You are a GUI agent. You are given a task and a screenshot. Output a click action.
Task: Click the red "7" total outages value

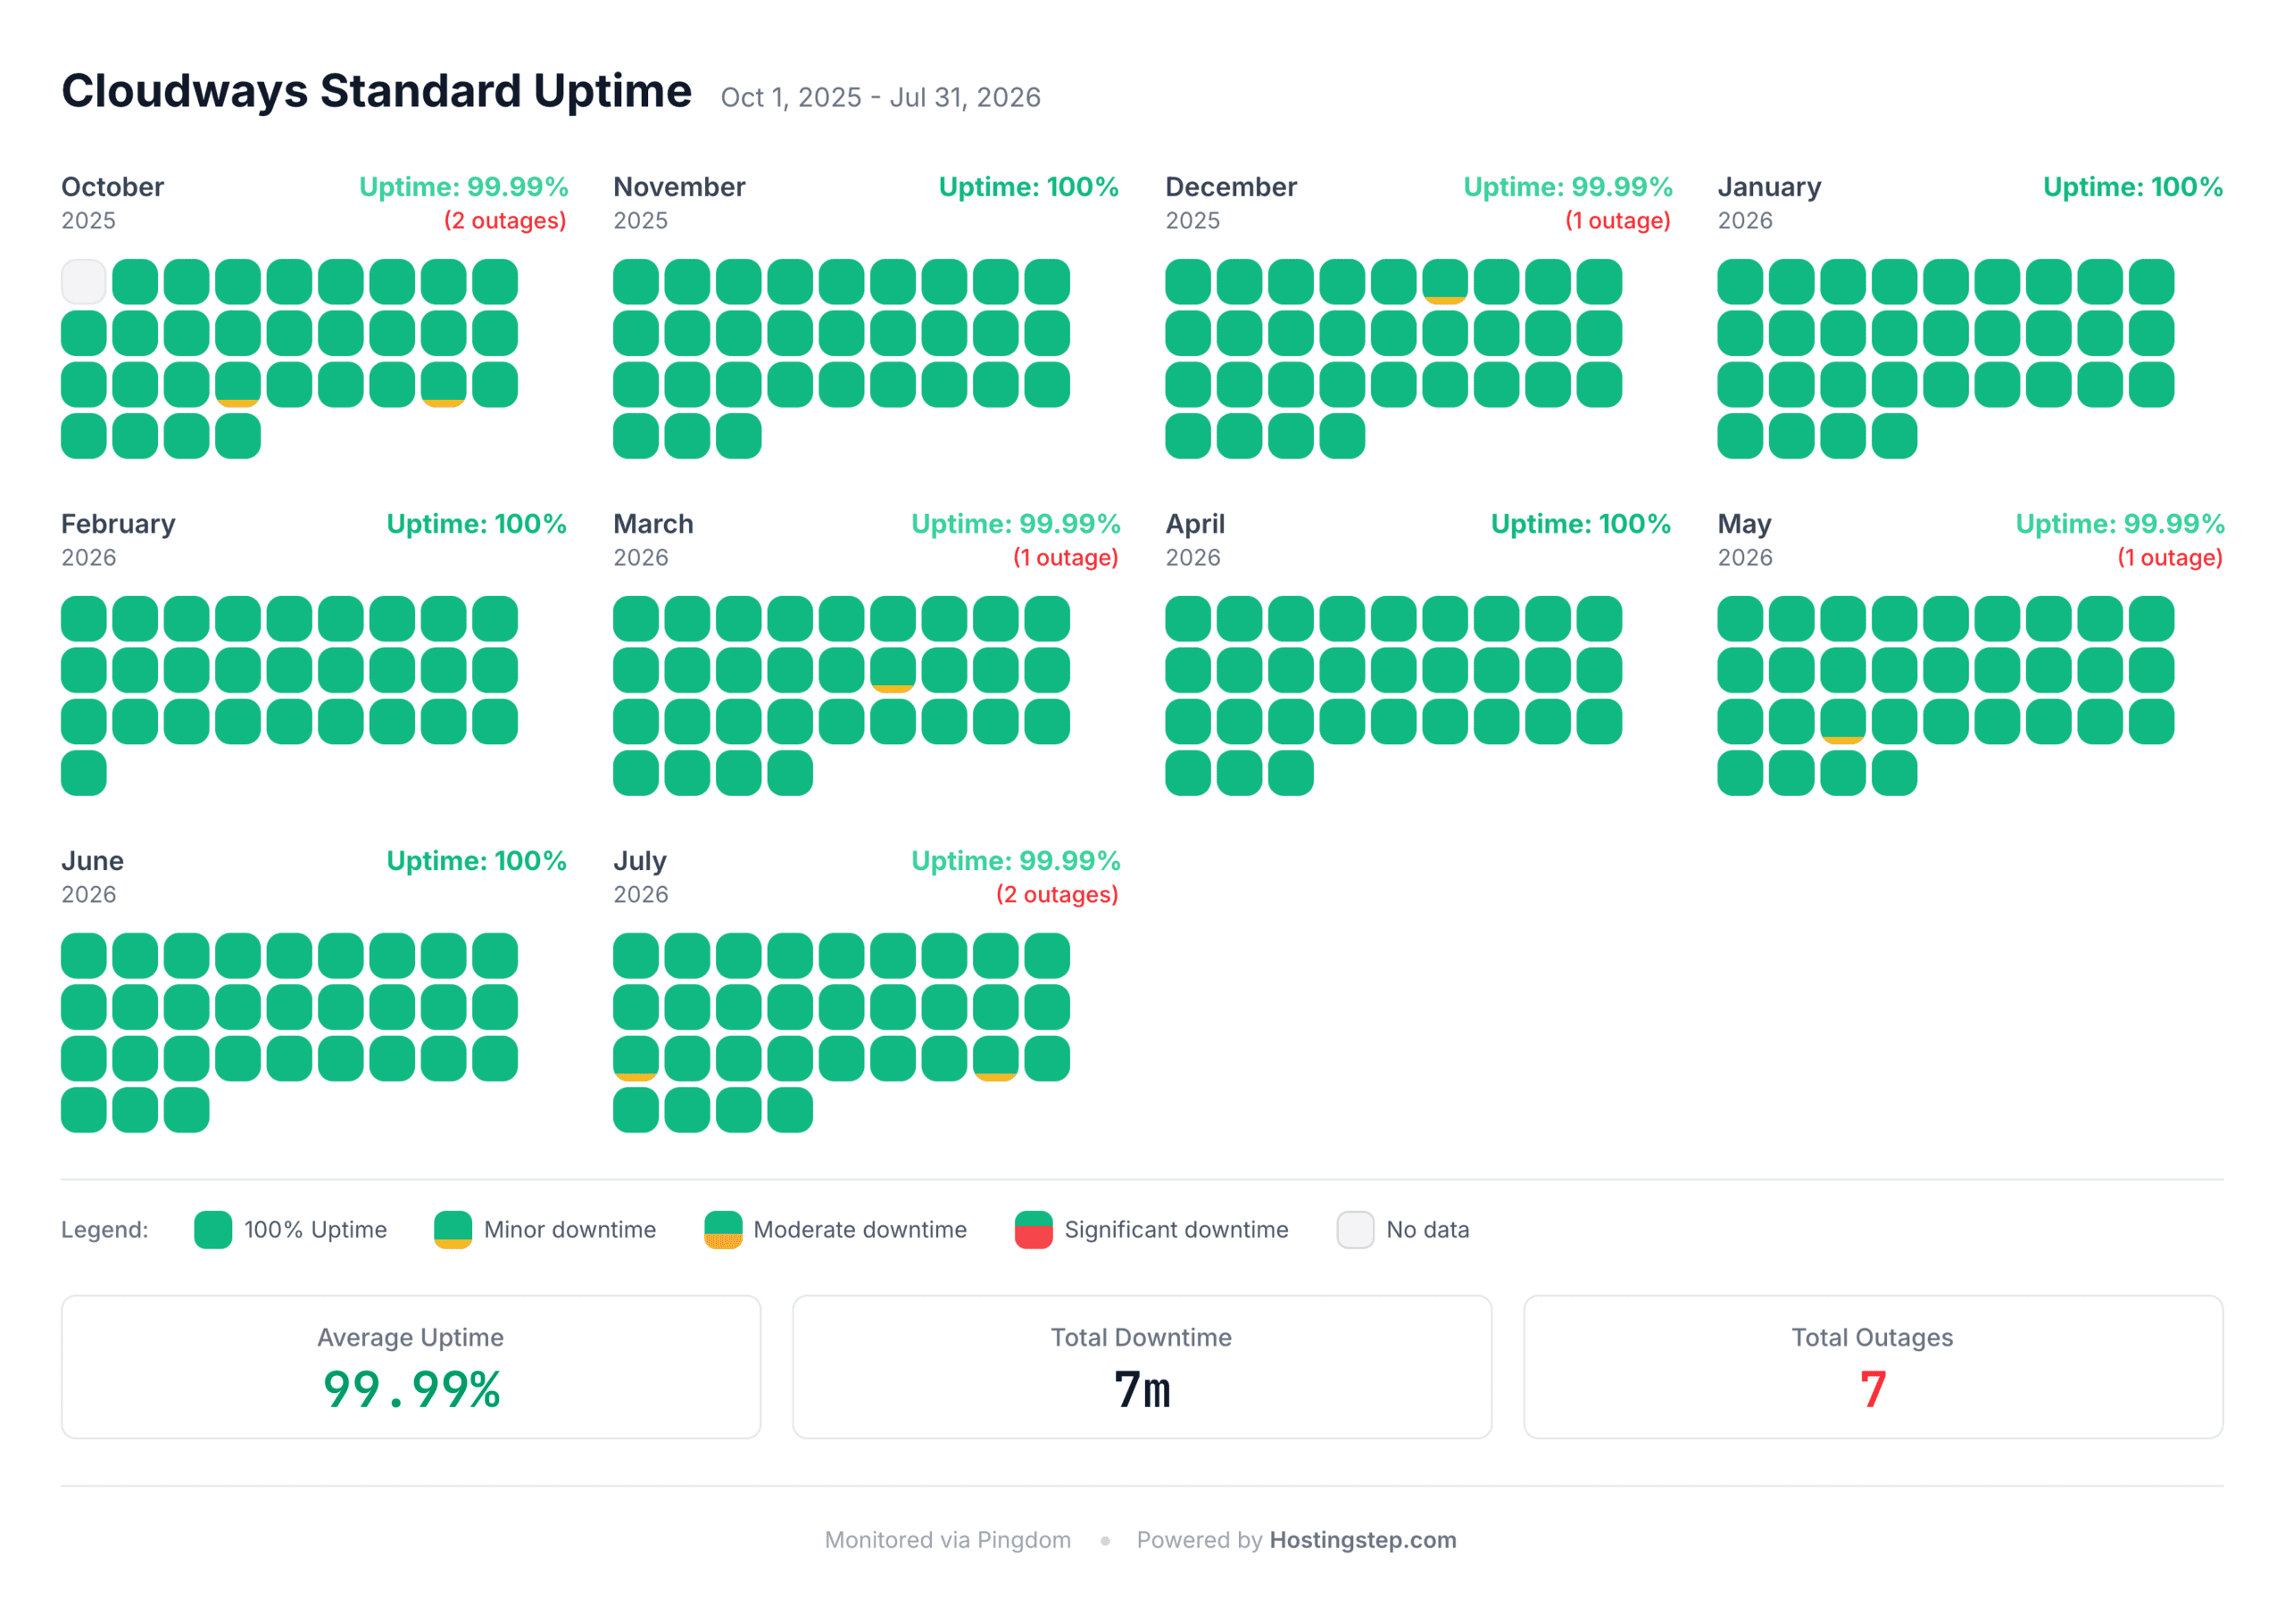tap(1873, 1390)
